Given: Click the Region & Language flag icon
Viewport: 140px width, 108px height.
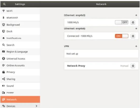Looking at the screenshot, I should coord(4,51).
